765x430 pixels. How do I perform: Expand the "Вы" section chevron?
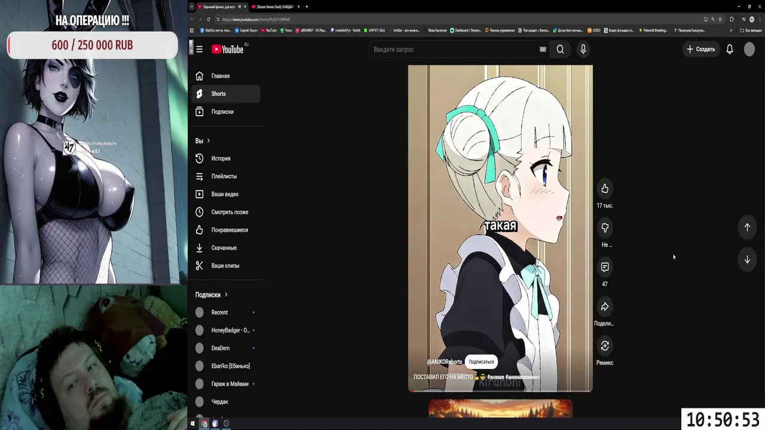pos(208,141)
